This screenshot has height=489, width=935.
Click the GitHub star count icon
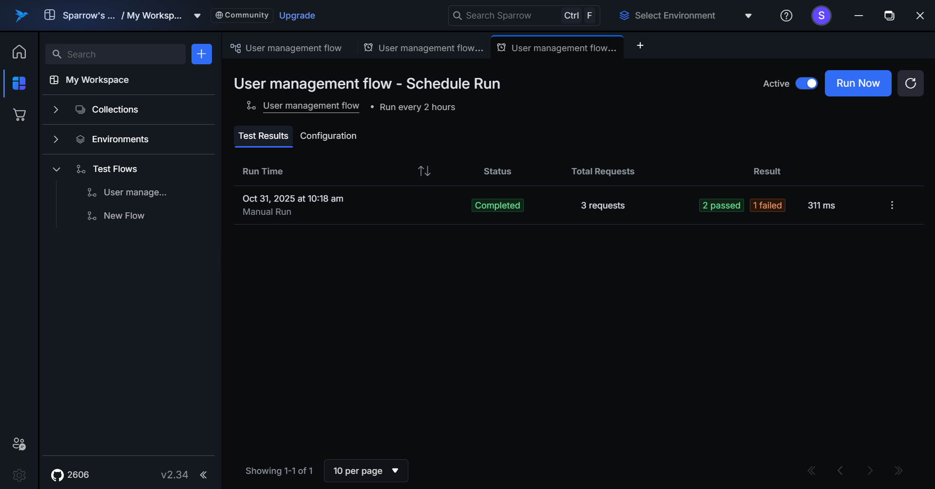click(x=57, y=475)
